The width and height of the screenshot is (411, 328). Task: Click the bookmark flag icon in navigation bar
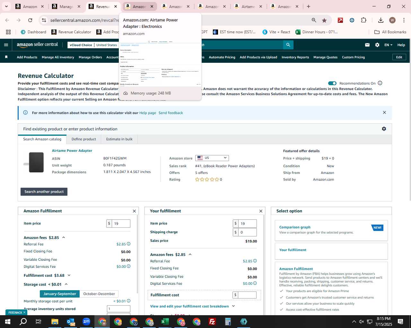click(x=6, y=57)
